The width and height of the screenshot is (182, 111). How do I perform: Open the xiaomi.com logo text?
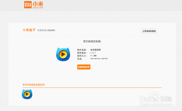[x=38, y=8]
